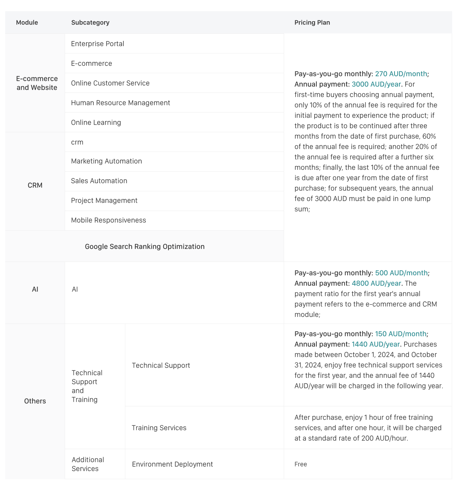
Task: Select the Sales Automation row
Action: tap(99, 181)
